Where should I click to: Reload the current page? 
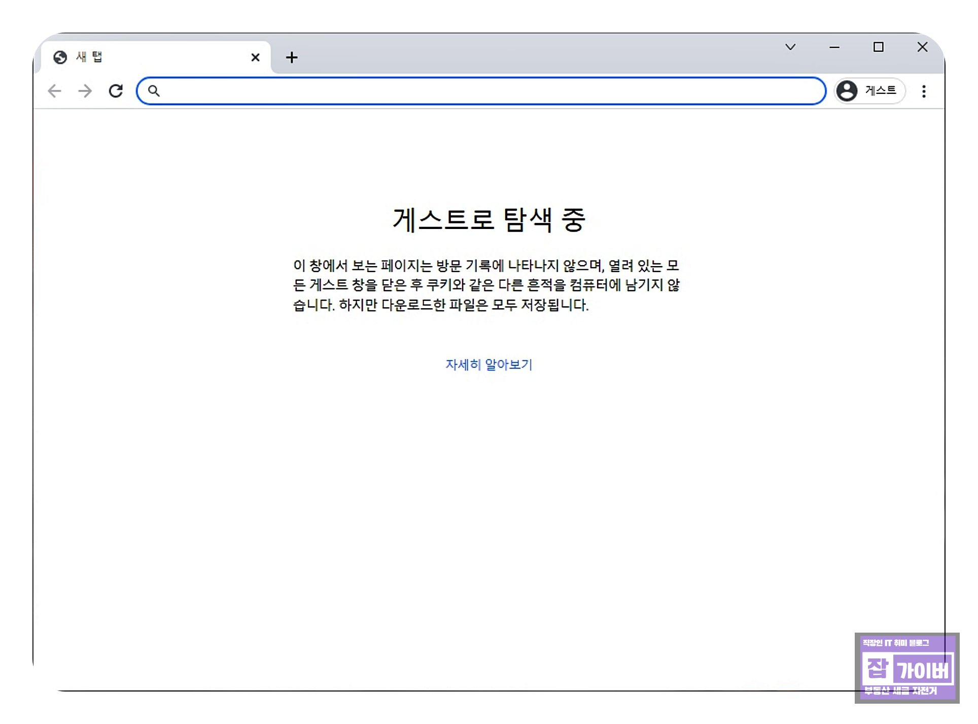(116, 91)
